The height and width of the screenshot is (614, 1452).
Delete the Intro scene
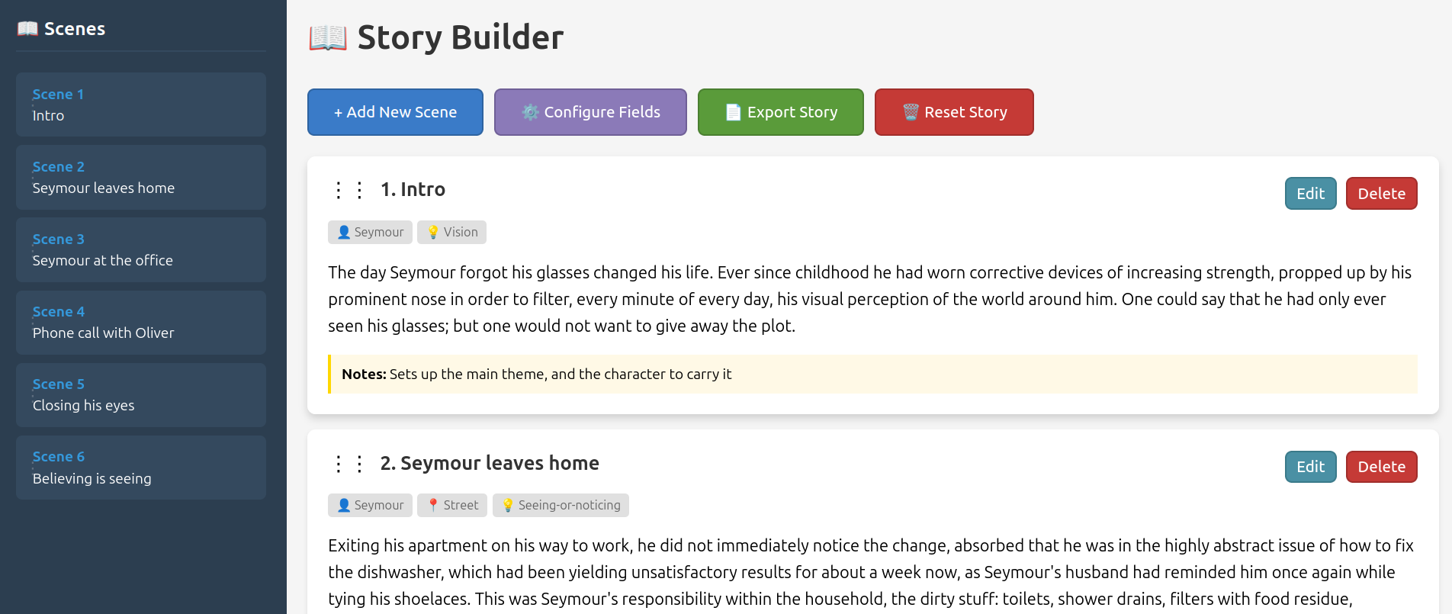[1381, 194]
